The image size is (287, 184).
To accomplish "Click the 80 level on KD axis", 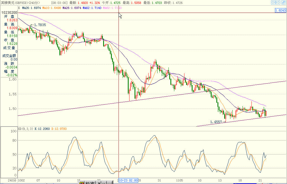I will pos(14,141).
